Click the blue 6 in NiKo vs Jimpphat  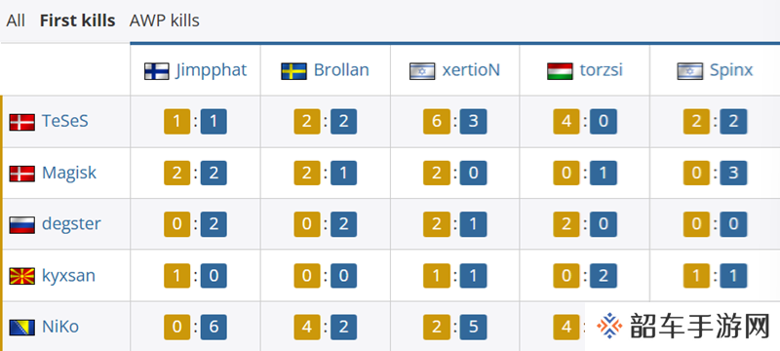(x=214, y=328)
